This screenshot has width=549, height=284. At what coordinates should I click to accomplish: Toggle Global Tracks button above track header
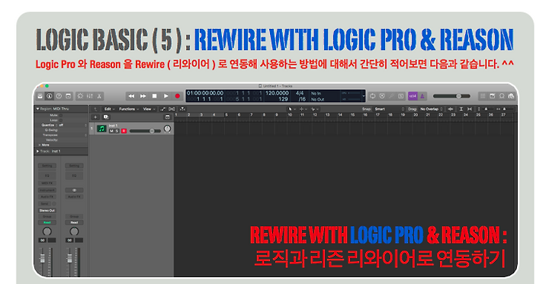point(167,117)
